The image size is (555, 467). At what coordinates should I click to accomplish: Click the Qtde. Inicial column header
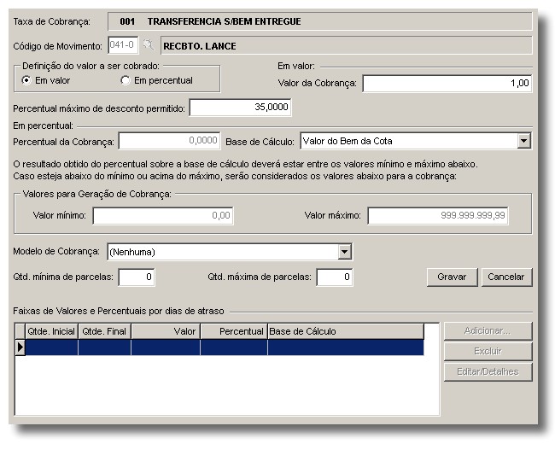click(51, 331)
